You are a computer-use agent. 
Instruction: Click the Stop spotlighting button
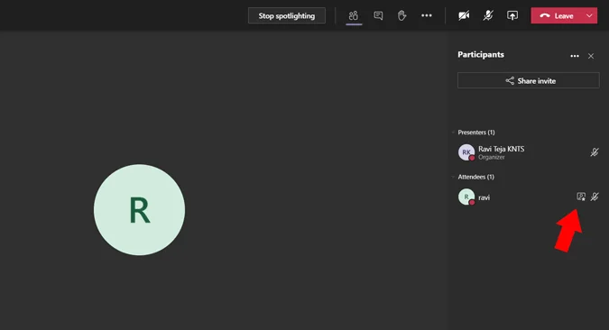(287, 16)
